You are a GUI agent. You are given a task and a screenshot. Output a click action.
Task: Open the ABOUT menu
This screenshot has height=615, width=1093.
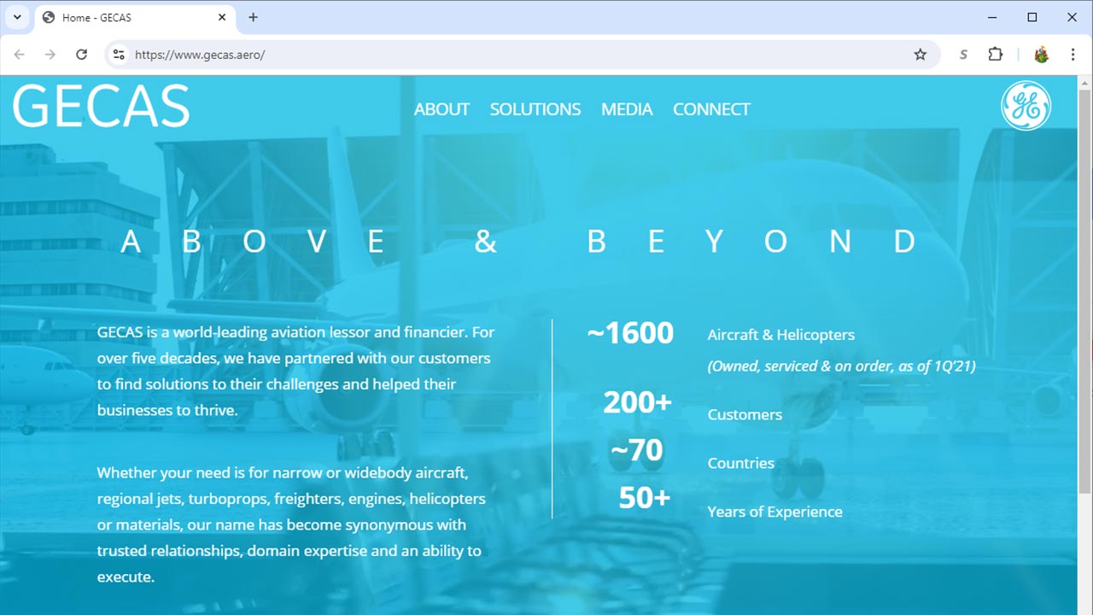[x=441, y=109]
